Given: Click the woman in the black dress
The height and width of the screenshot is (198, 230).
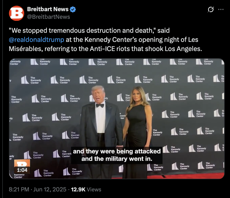Looking at the screenshot, I should (137, 132).
